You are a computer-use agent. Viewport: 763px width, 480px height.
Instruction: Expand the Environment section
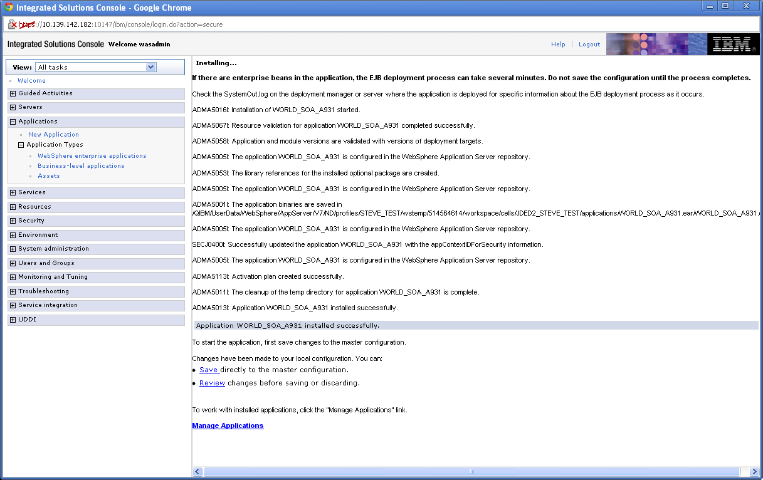point(13,235)
